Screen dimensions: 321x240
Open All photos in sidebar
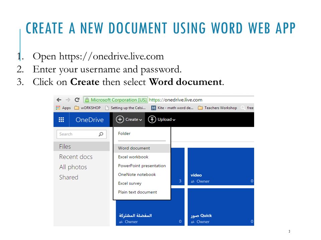(73, 167)
